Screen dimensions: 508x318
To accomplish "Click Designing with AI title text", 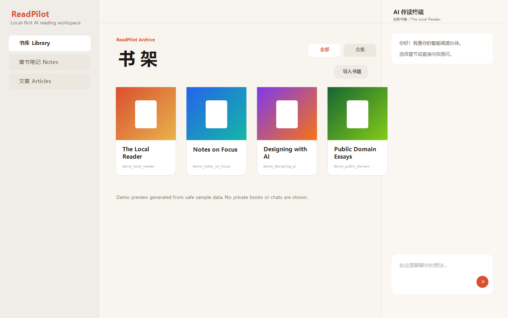I will 285,153.
